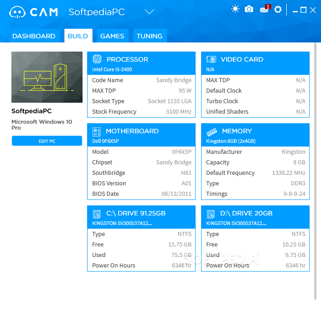This screenshot has width=321, height=325.
Task: Click the PC illustration thumbnail
Action: pyautogui.click(x=47, y=77)
